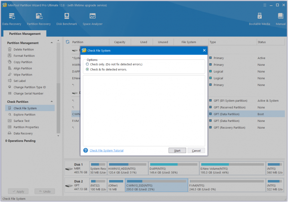Sort by the Capacity column header
Screen dimensions: 288x202
[120, 42]
